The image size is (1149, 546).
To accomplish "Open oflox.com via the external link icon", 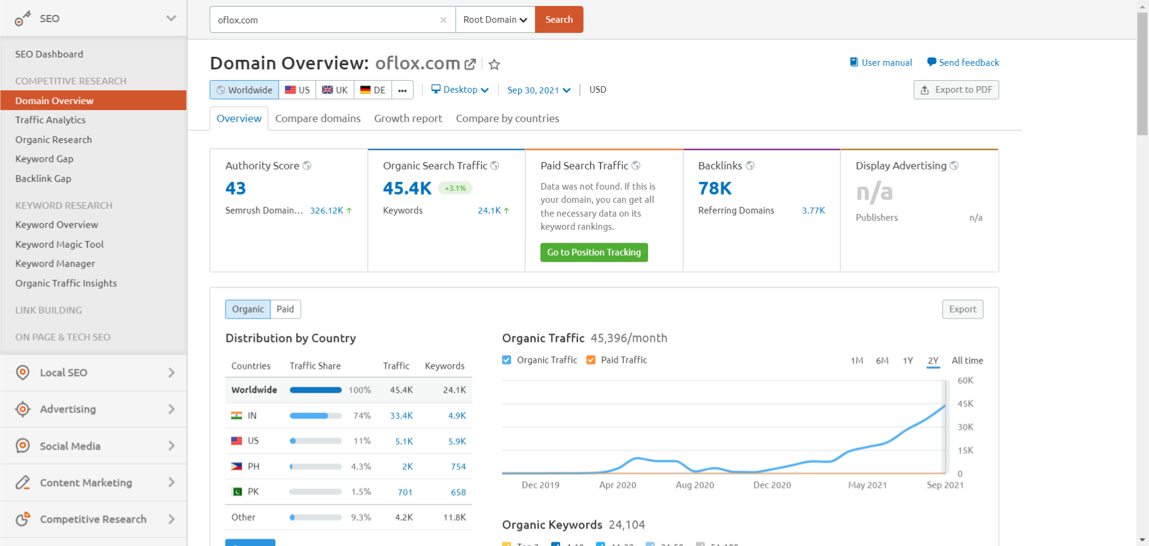I will [x=470, y=64].
